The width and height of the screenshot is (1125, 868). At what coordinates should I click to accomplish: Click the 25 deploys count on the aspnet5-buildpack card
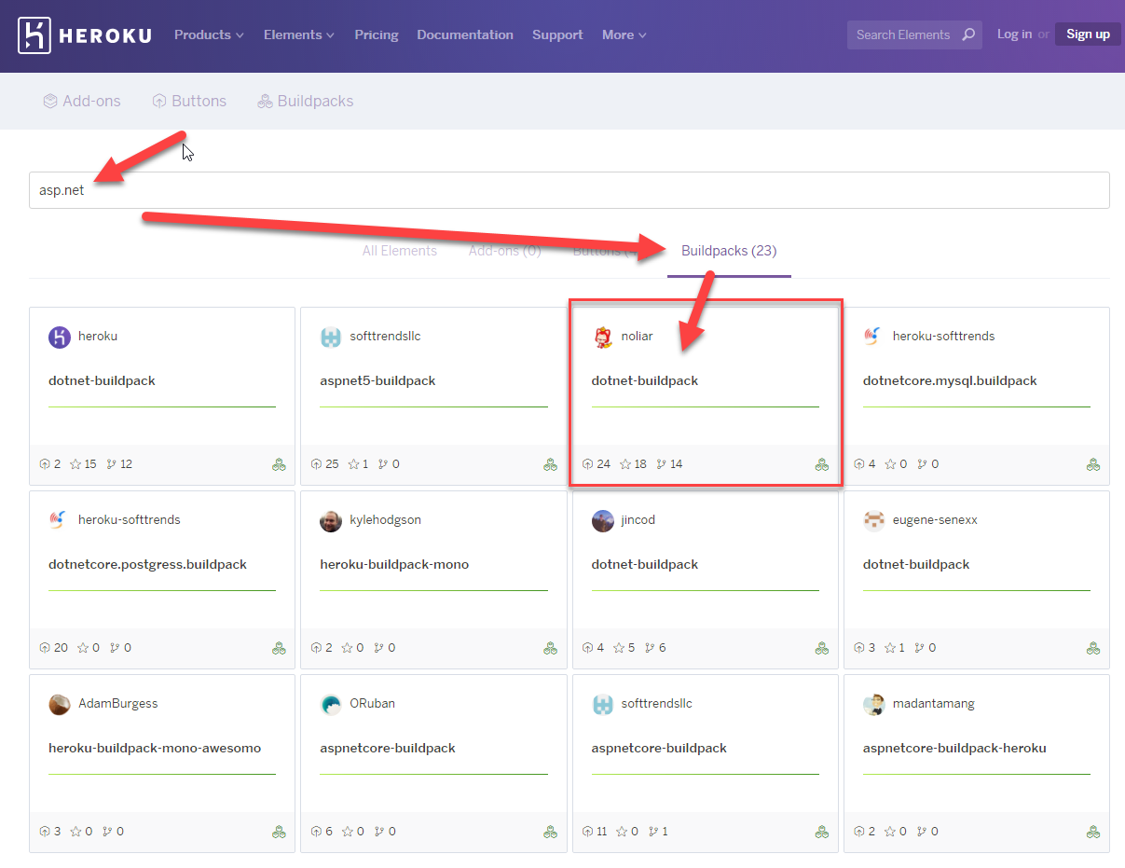(x=325, y=464)
